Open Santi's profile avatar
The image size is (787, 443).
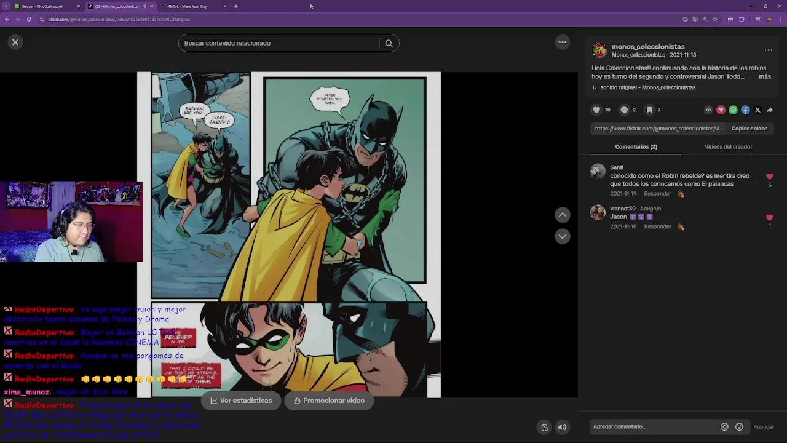point(598,171)
